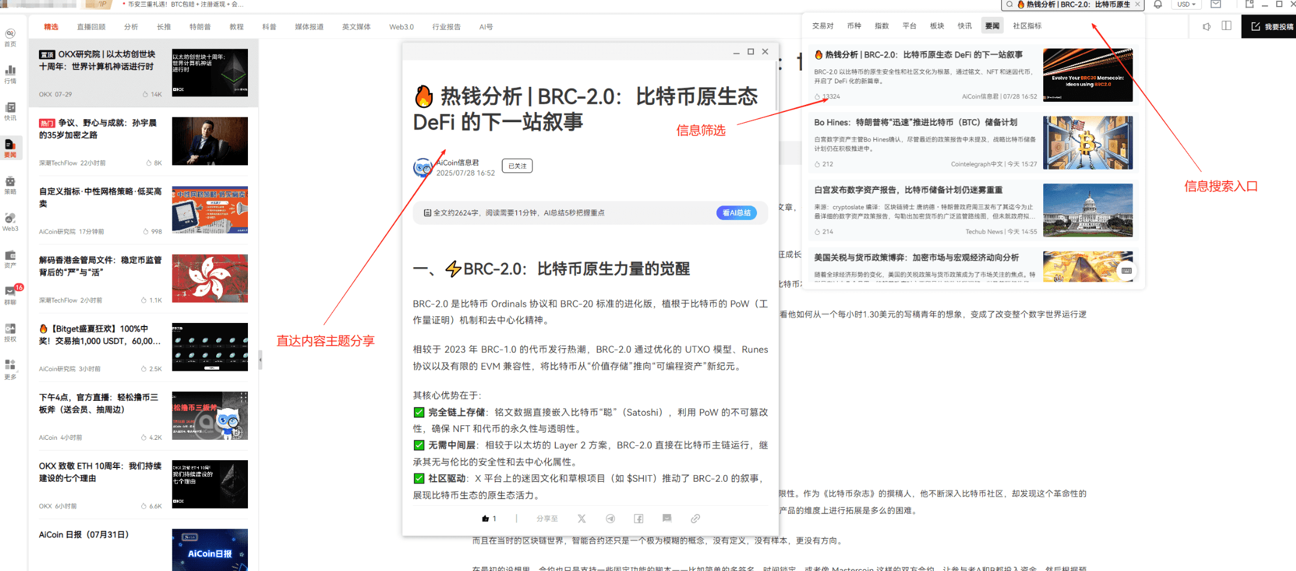The height and width of the screenshot is (571, 1296).
Task: Open 自定义指标 中性网格策略 article
Action: tap(143, 210)
